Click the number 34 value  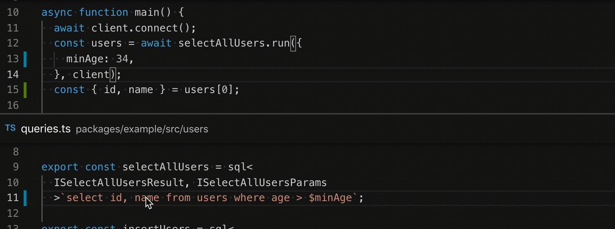point(122,59)
